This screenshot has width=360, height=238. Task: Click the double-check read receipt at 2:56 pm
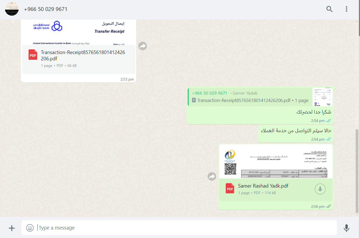(x=328, y=206)
